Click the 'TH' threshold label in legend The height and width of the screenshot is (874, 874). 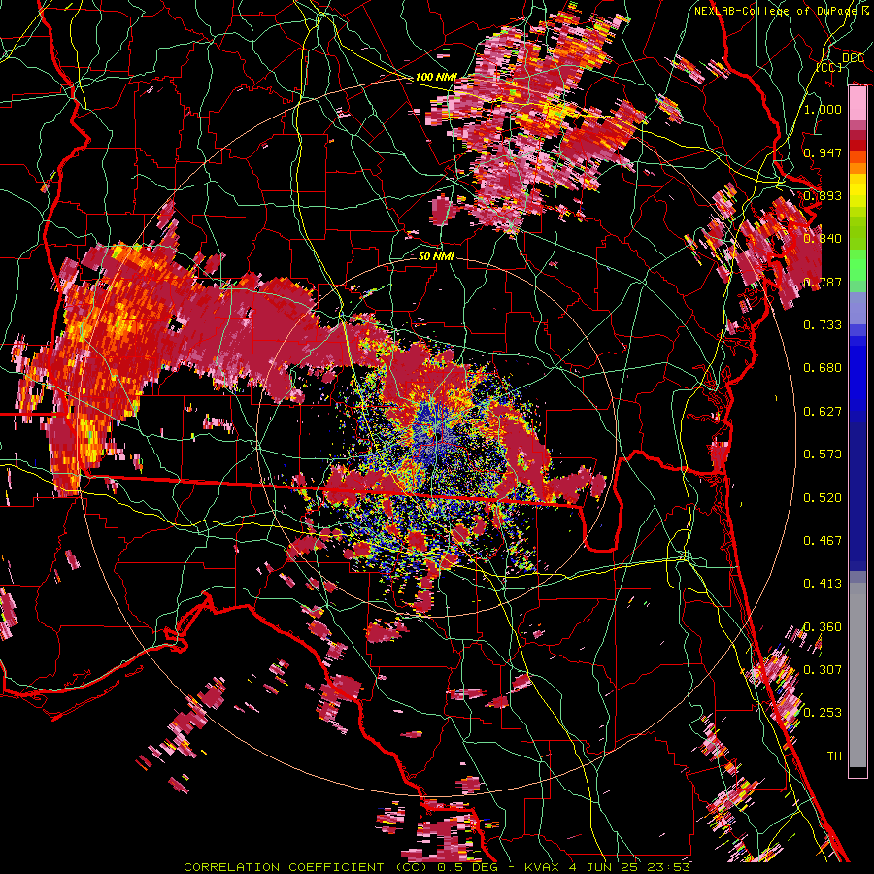(834, 756)
